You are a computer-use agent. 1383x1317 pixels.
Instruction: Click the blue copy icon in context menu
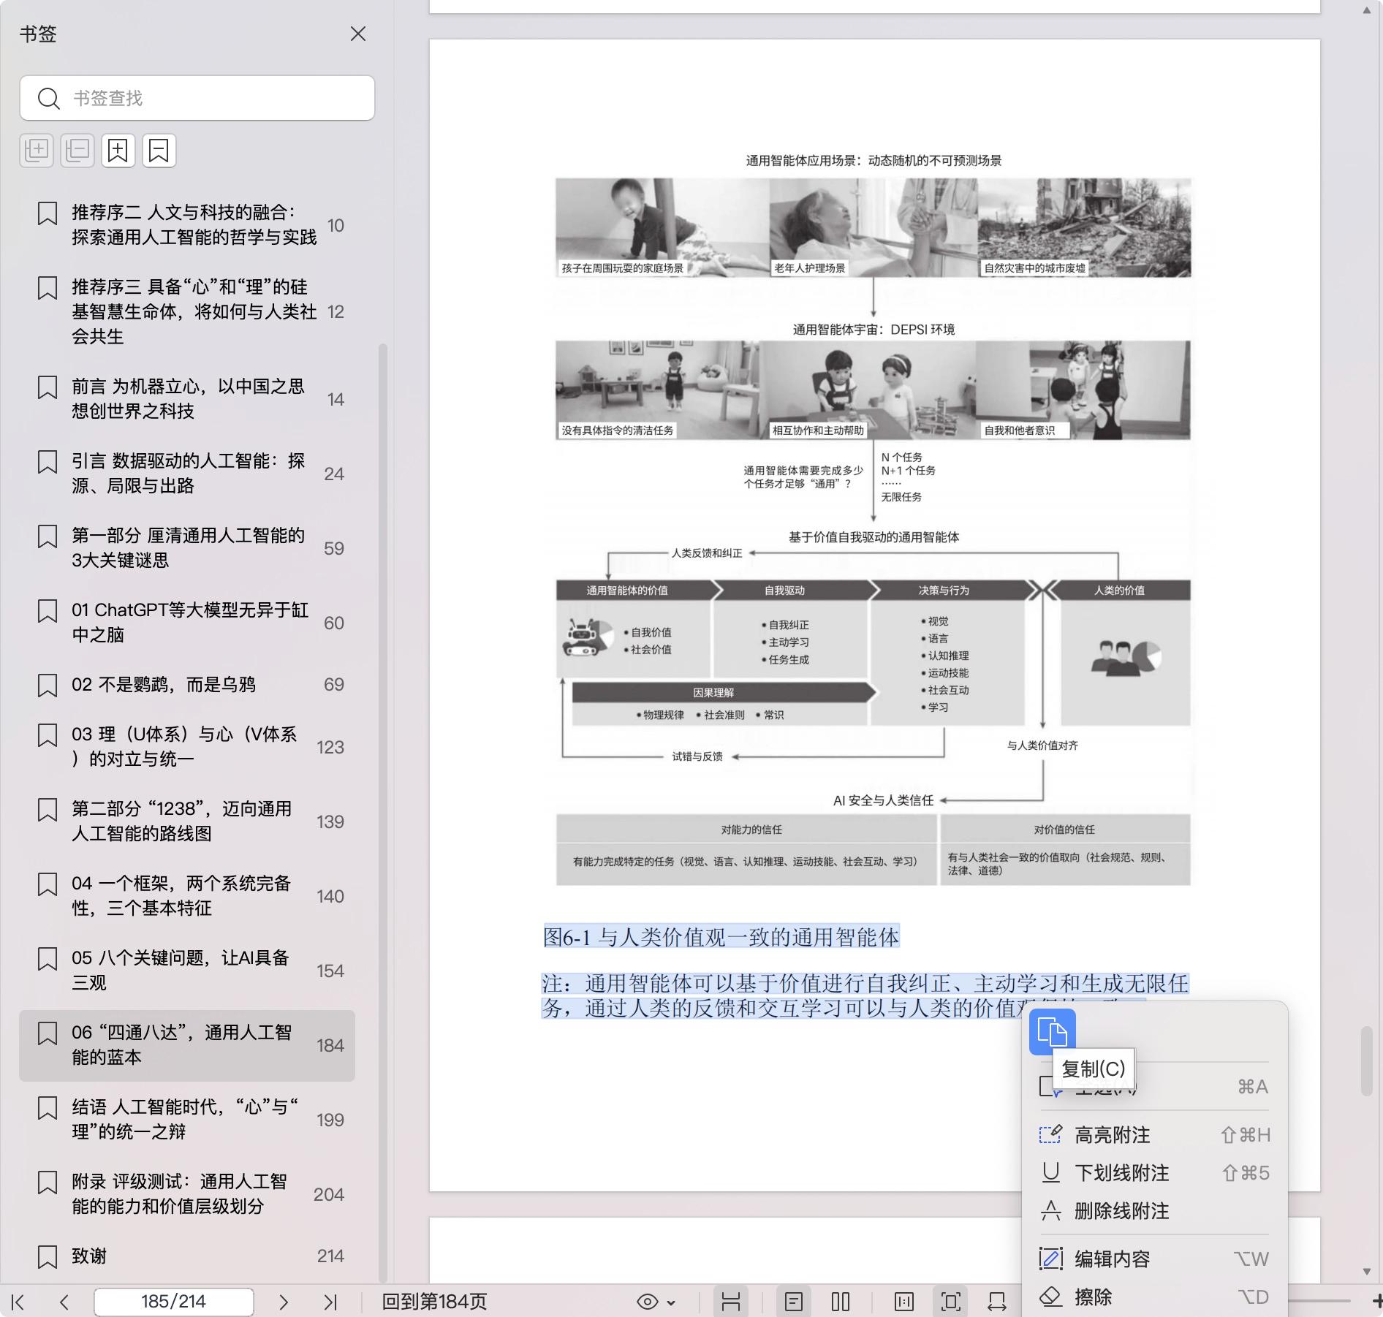pyautogui.click(x=1052, y=1032)
